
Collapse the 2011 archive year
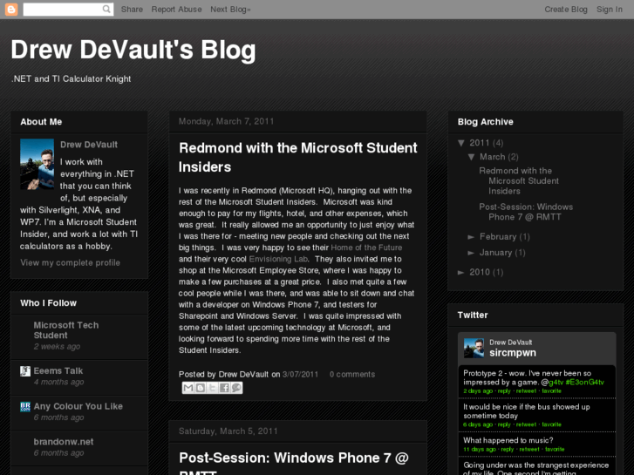461,143
